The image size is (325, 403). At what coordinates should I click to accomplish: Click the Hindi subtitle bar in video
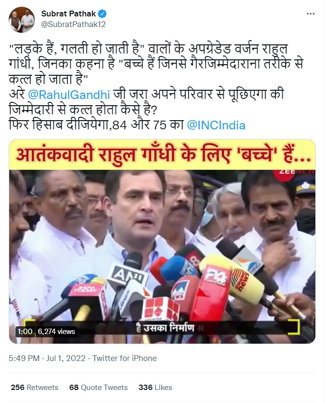(x=162, y=328)
